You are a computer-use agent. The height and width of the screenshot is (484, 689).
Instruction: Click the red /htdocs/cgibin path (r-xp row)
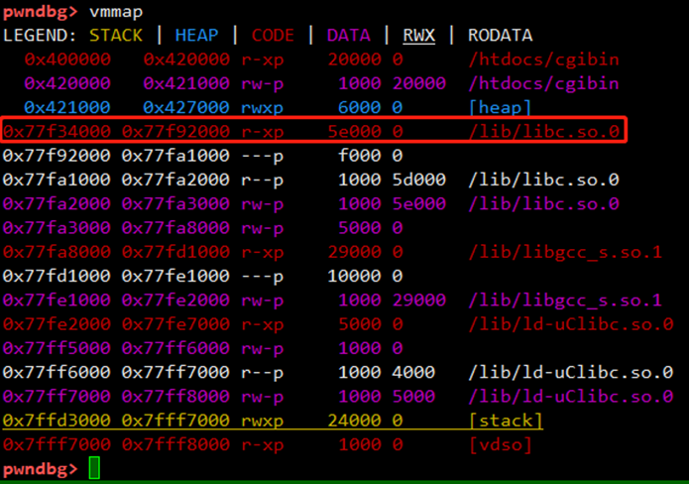(x=543, y=60)
